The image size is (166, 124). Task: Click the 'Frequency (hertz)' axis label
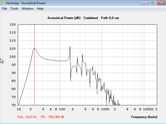(144, 117)
